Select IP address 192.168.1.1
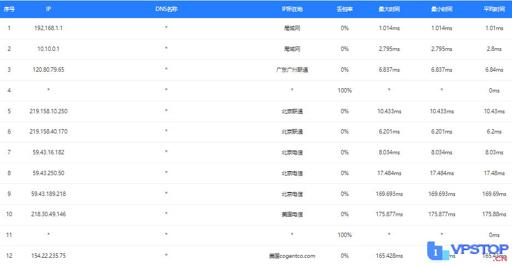 pyautogui.click(x=48, y=28)
